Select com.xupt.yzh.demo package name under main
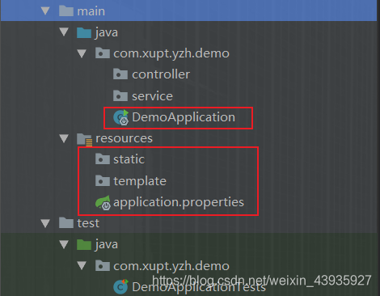 coord(171,53)
